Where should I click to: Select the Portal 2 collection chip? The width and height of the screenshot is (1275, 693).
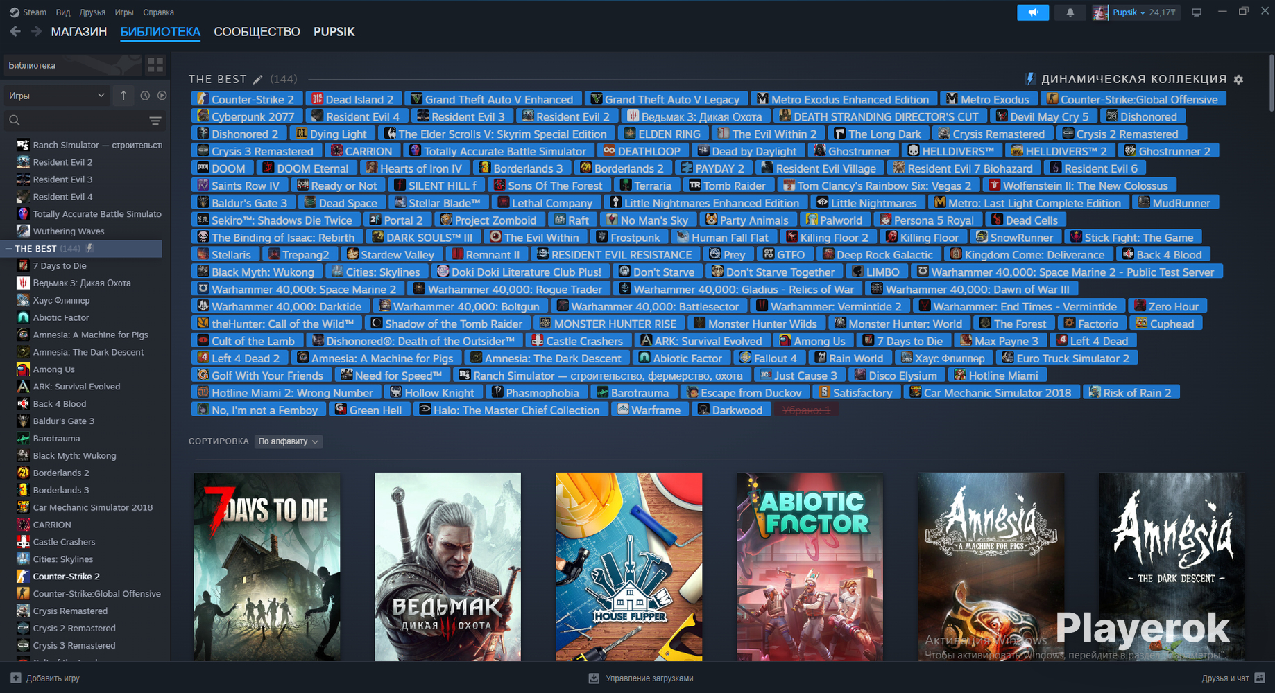point(397,220)
